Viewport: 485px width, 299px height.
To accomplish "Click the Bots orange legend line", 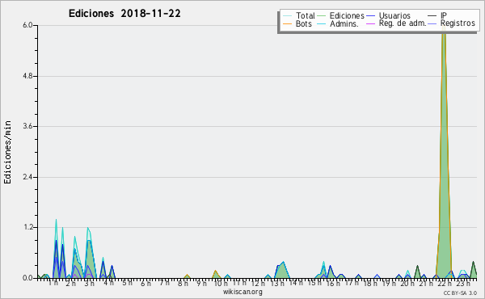I will [287, 23].
